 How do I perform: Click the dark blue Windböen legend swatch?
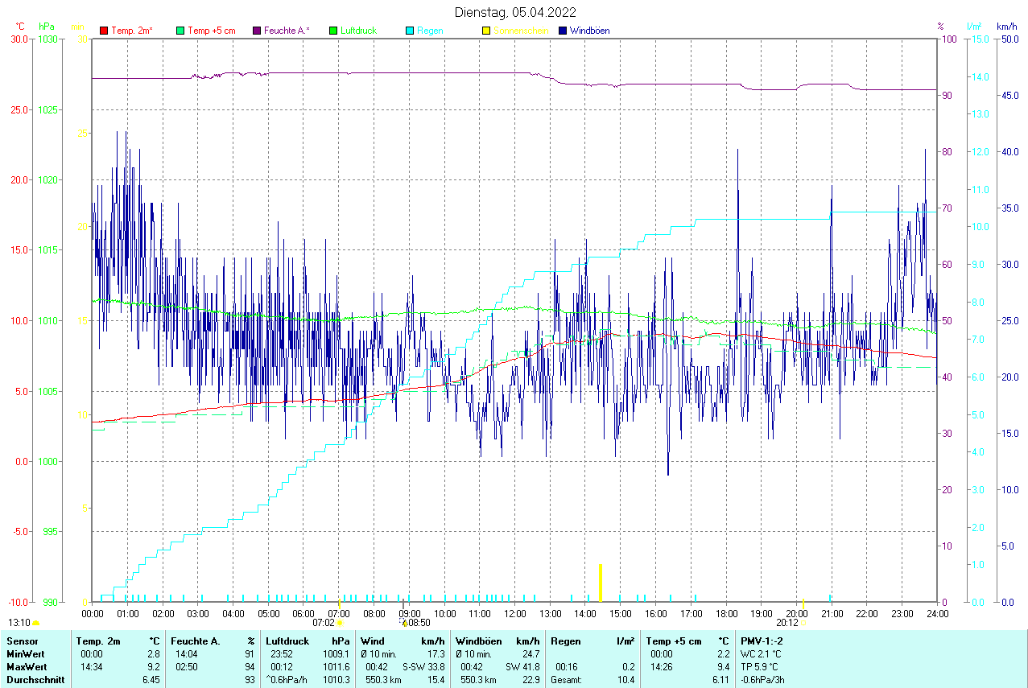(x=563, y=31)
